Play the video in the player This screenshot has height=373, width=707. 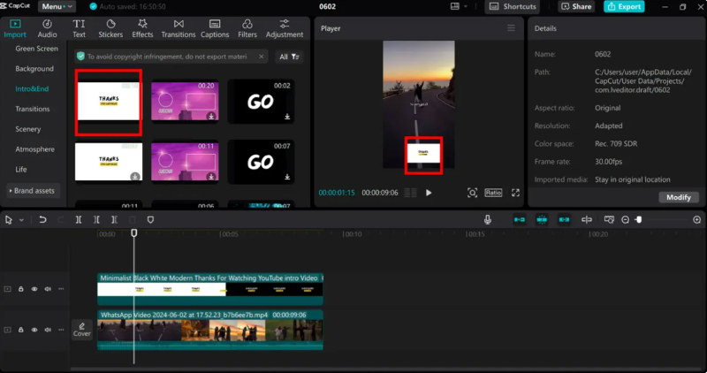[429, 192]
